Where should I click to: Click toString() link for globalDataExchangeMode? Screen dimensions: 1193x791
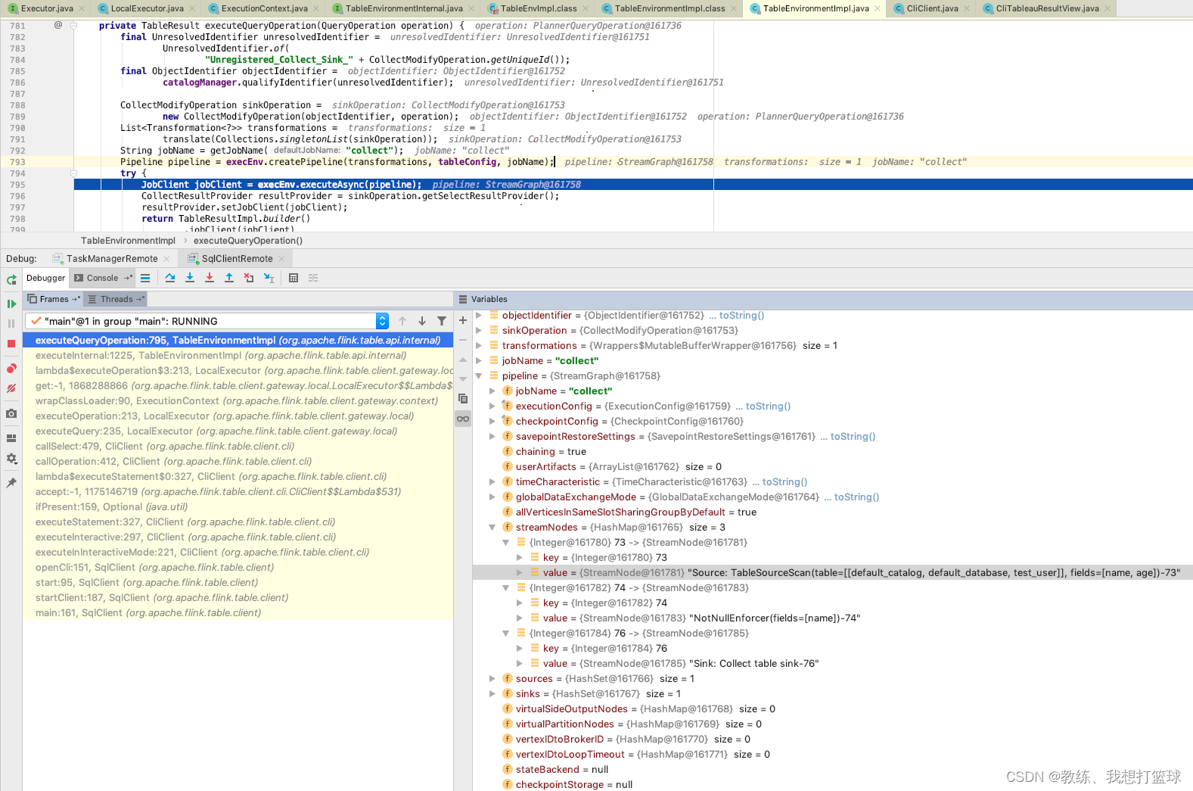856,497
